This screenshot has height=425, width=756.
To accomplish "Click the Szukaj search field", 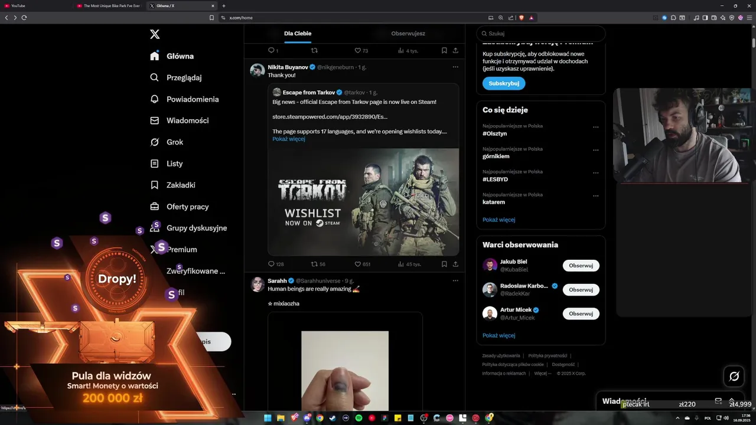I will tap(541, 34).
